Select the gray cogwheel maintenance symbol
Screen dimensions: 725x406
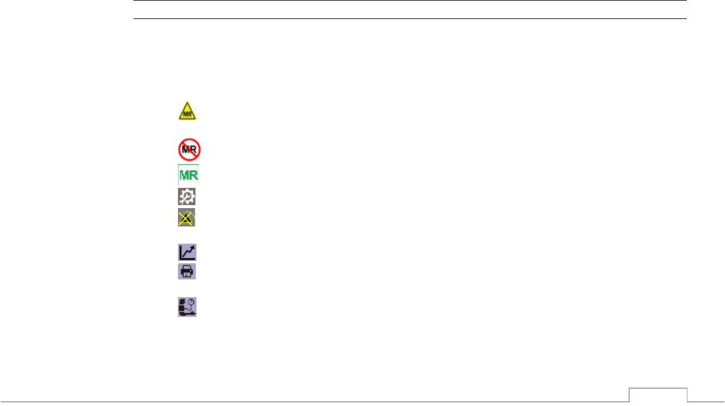click(187, 197)
